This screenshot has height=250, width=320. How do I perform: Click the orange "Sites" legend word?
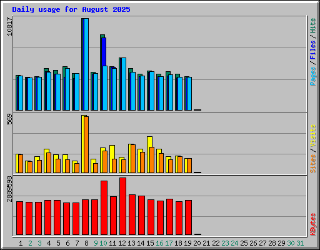(x=313, y=164)
